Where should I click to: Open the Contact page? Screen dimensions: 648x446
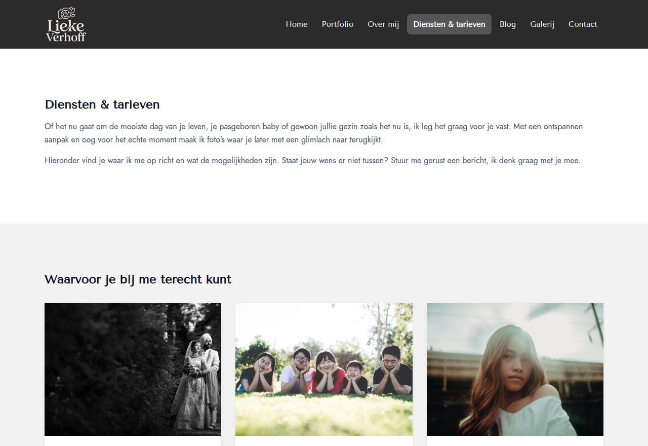[x=583, y=24]
